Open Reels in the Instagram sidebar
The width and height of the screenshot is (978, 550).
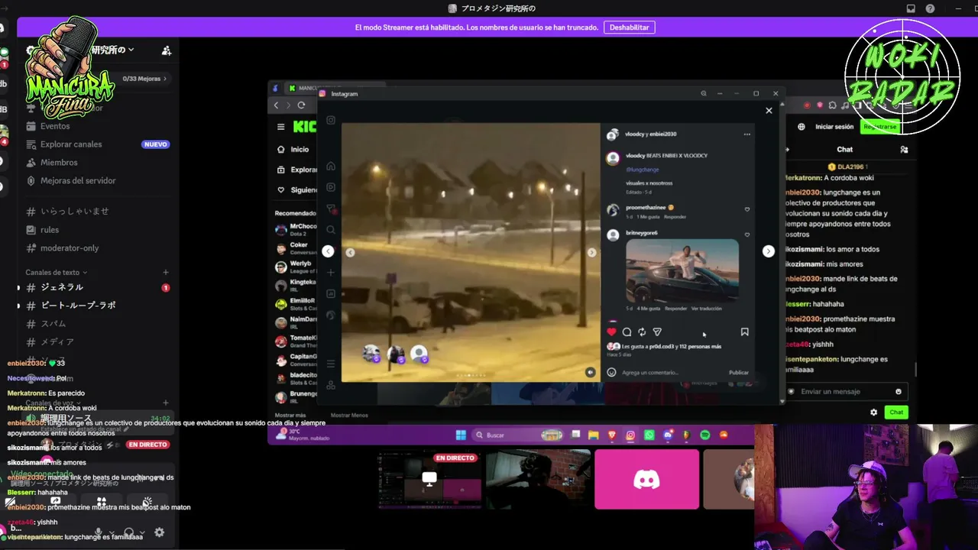pyautogui.click(x=331, y=187)
